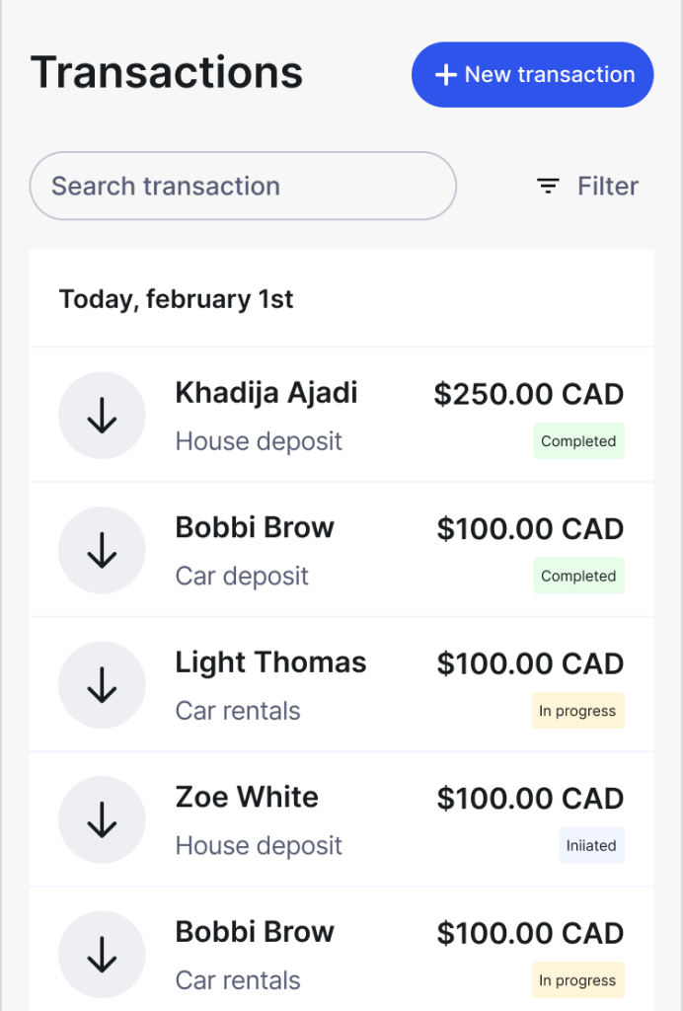Open Zoe White transaction row
Viewport: 683px width, 1011px height.
[x=341, y=819]
